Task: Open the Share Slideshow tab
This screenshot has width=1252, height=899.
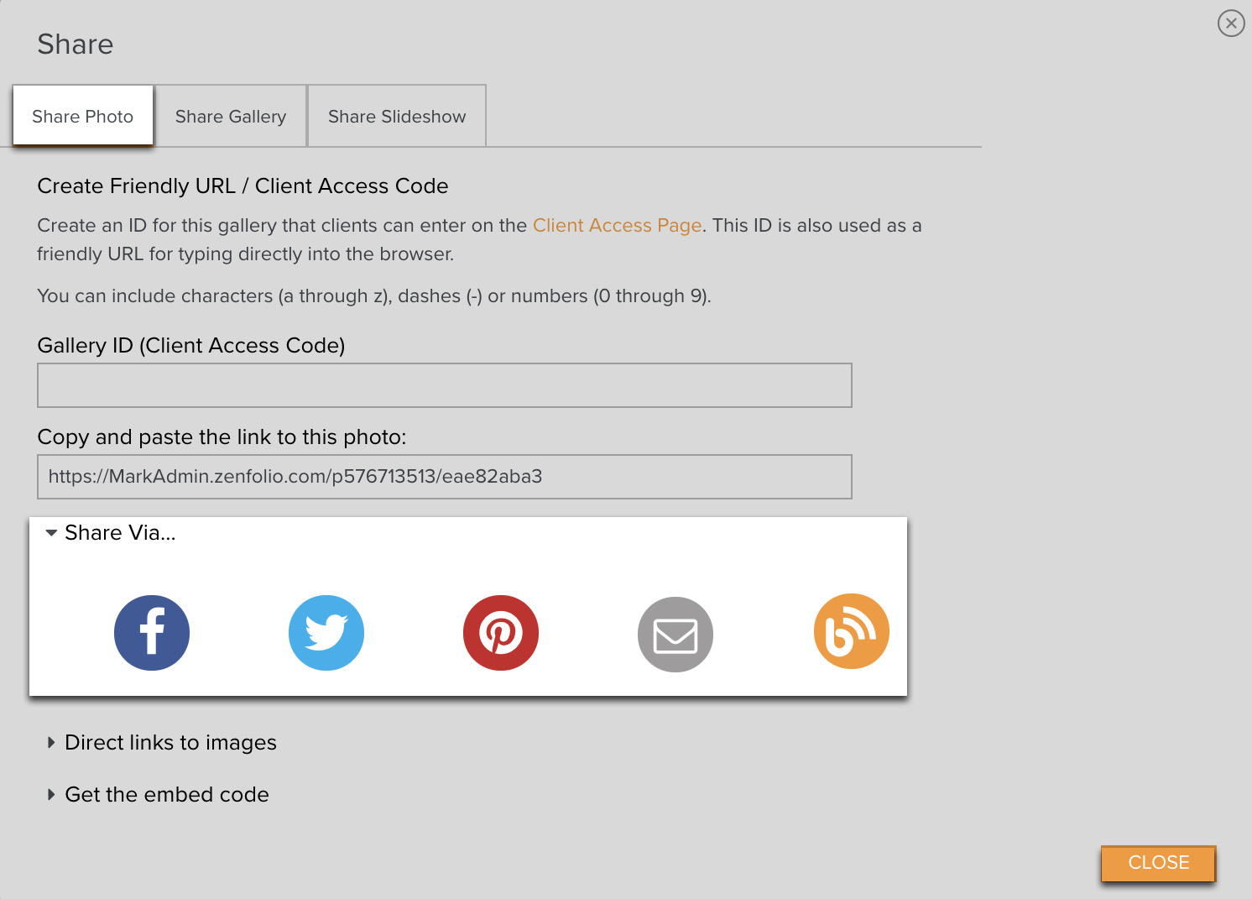Action: pyautogui.click(x=396, y=116)
